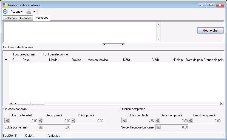Click euro icon beside Solde comptable field
Screen dimensions: 227x140
pos(124,121)
